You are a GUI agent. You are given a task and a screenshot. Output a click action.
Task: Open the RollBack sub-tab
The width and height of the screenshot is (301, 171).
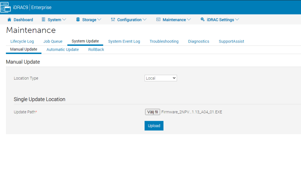tap(96, 50)
